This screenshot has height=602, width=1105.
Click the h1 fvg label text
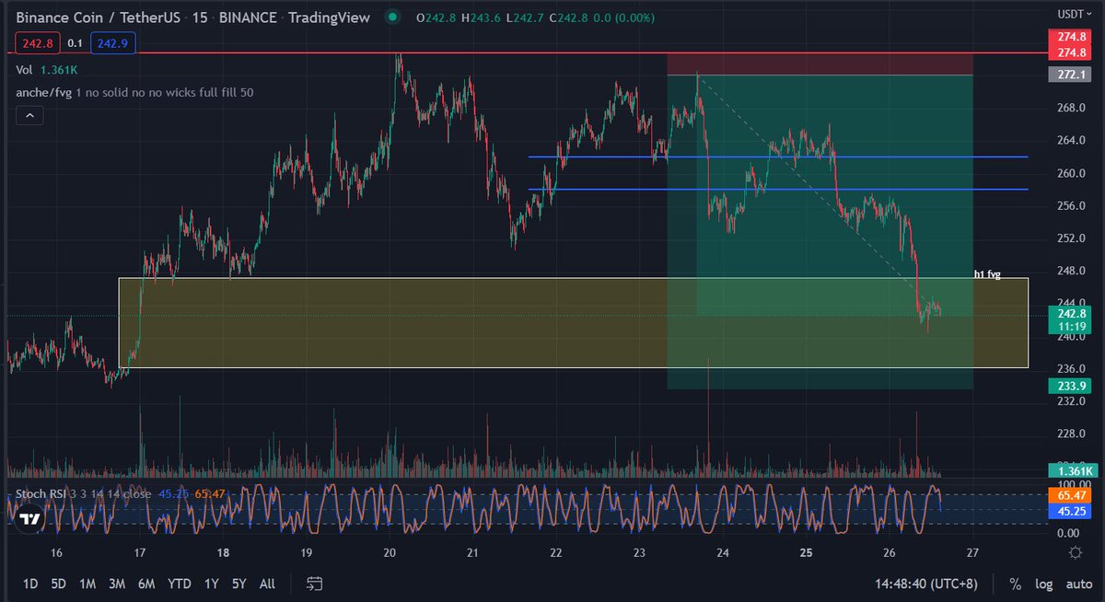pyautogui.click(x=987, y=274)
